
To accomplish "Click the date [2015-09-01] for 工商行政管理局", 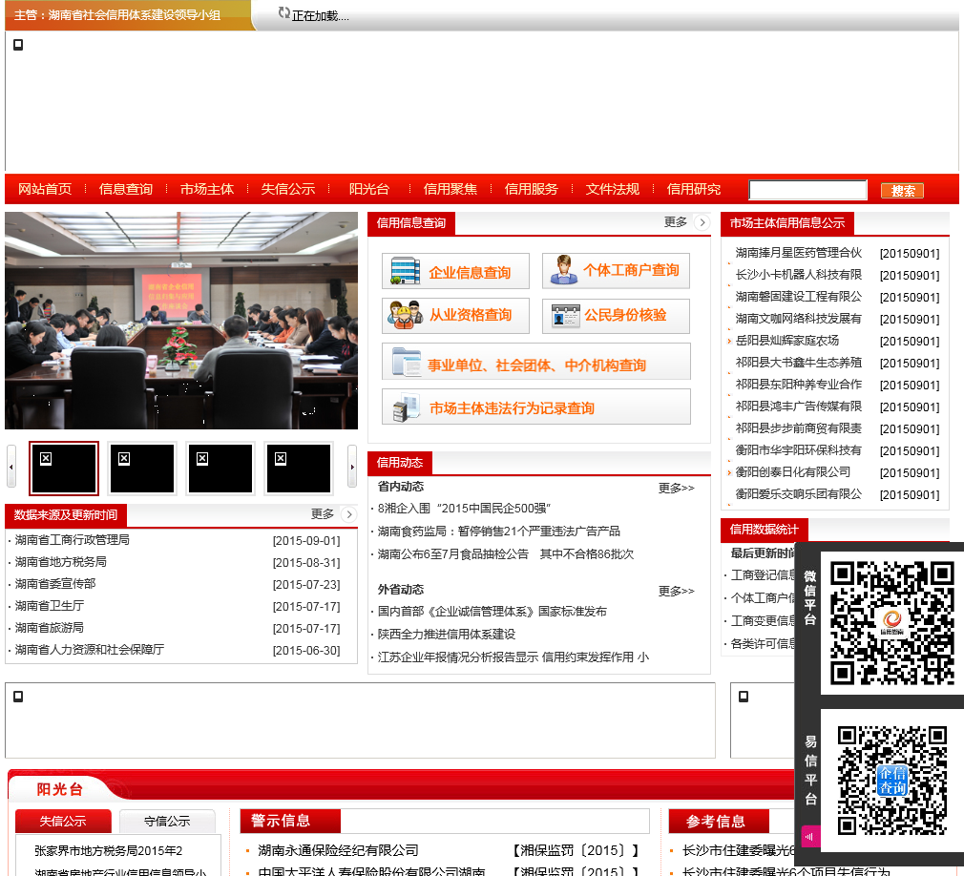I will (306, 541).
